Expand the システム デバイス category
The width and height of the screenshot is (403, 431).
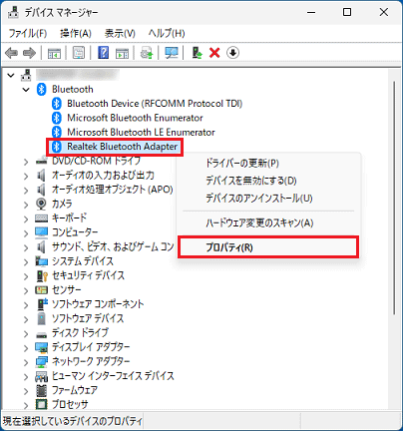(26, 261)
